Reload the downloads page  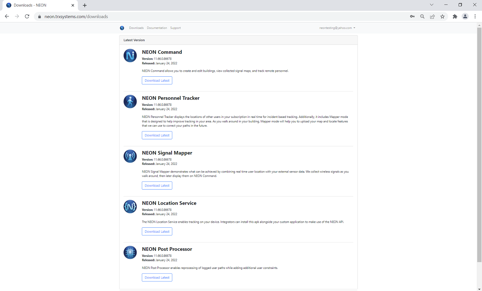pos(27,16)
